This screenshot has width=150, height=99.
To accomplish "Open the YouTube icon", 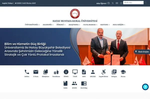I will [117, 3].
